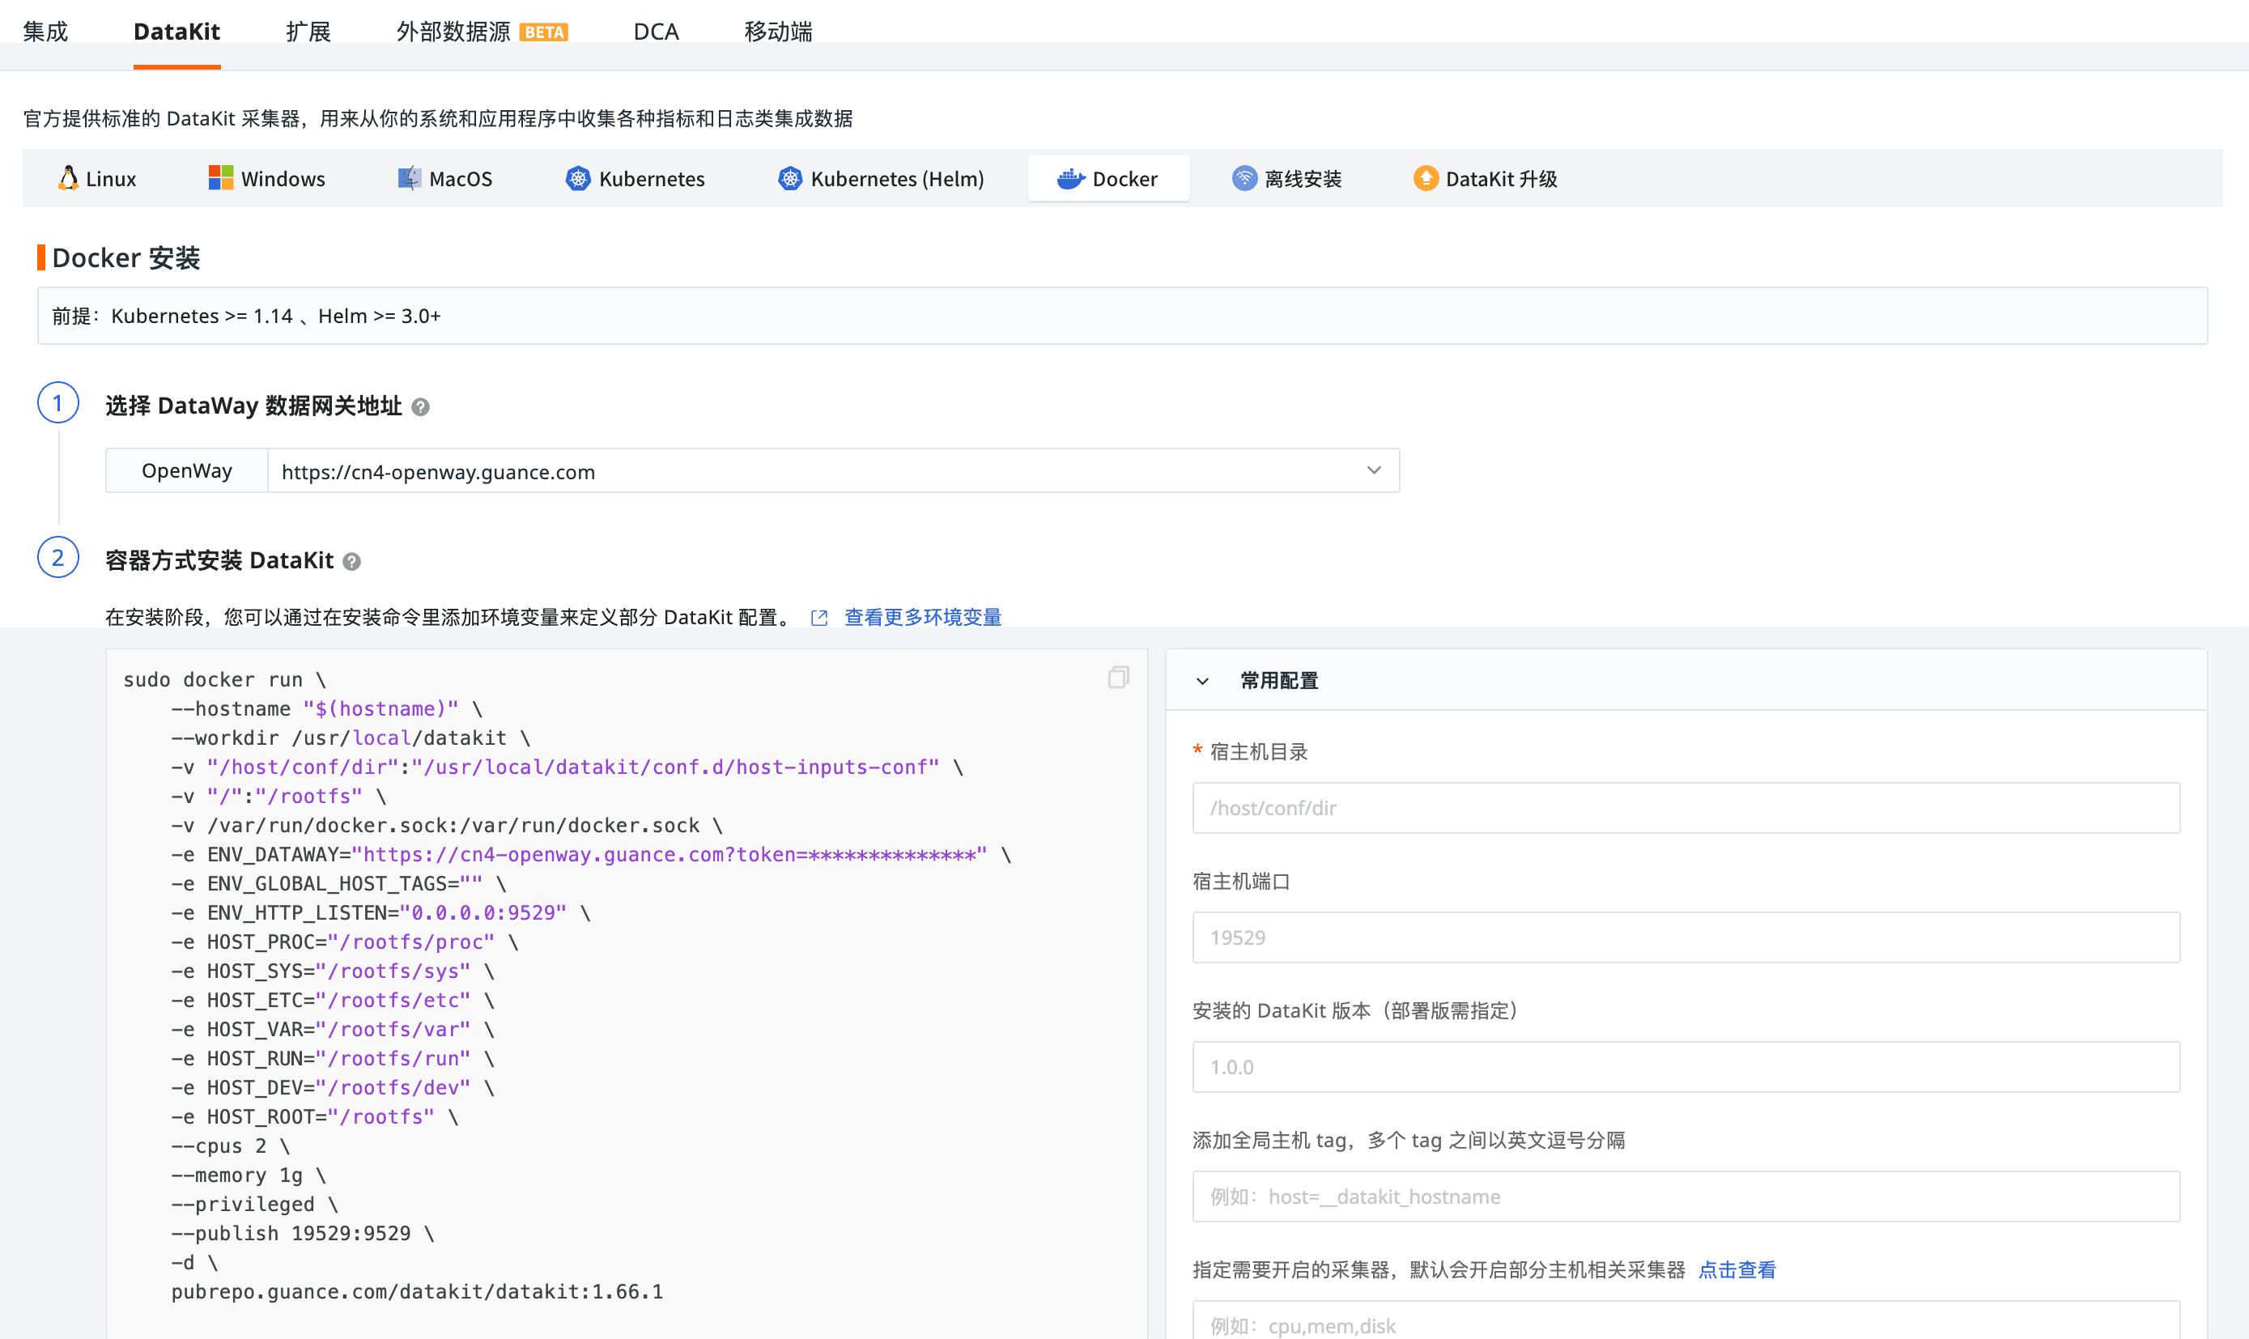Open the DataKit 升级 upgrade tab
The height and width of the screenshot is (1339, 2249).
[x=1485, y=179]
